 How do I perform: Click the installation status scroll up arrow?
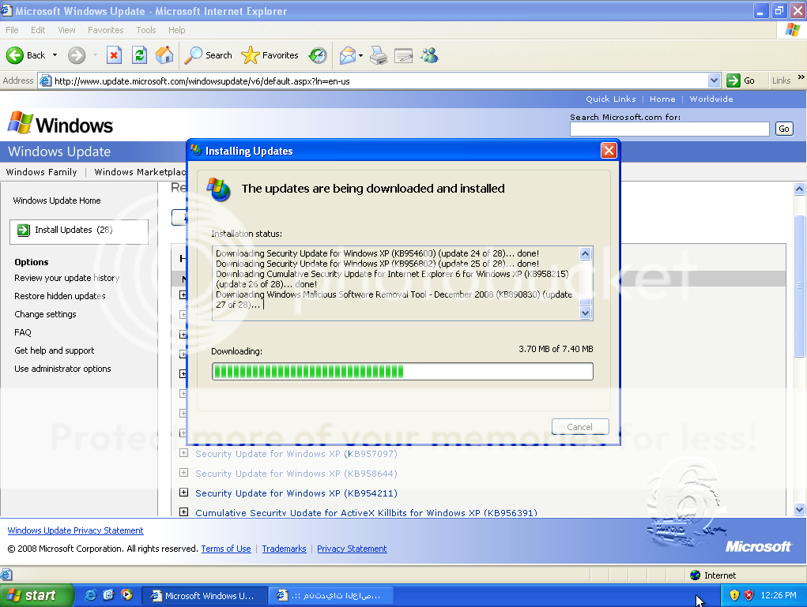tap(585, 253)
